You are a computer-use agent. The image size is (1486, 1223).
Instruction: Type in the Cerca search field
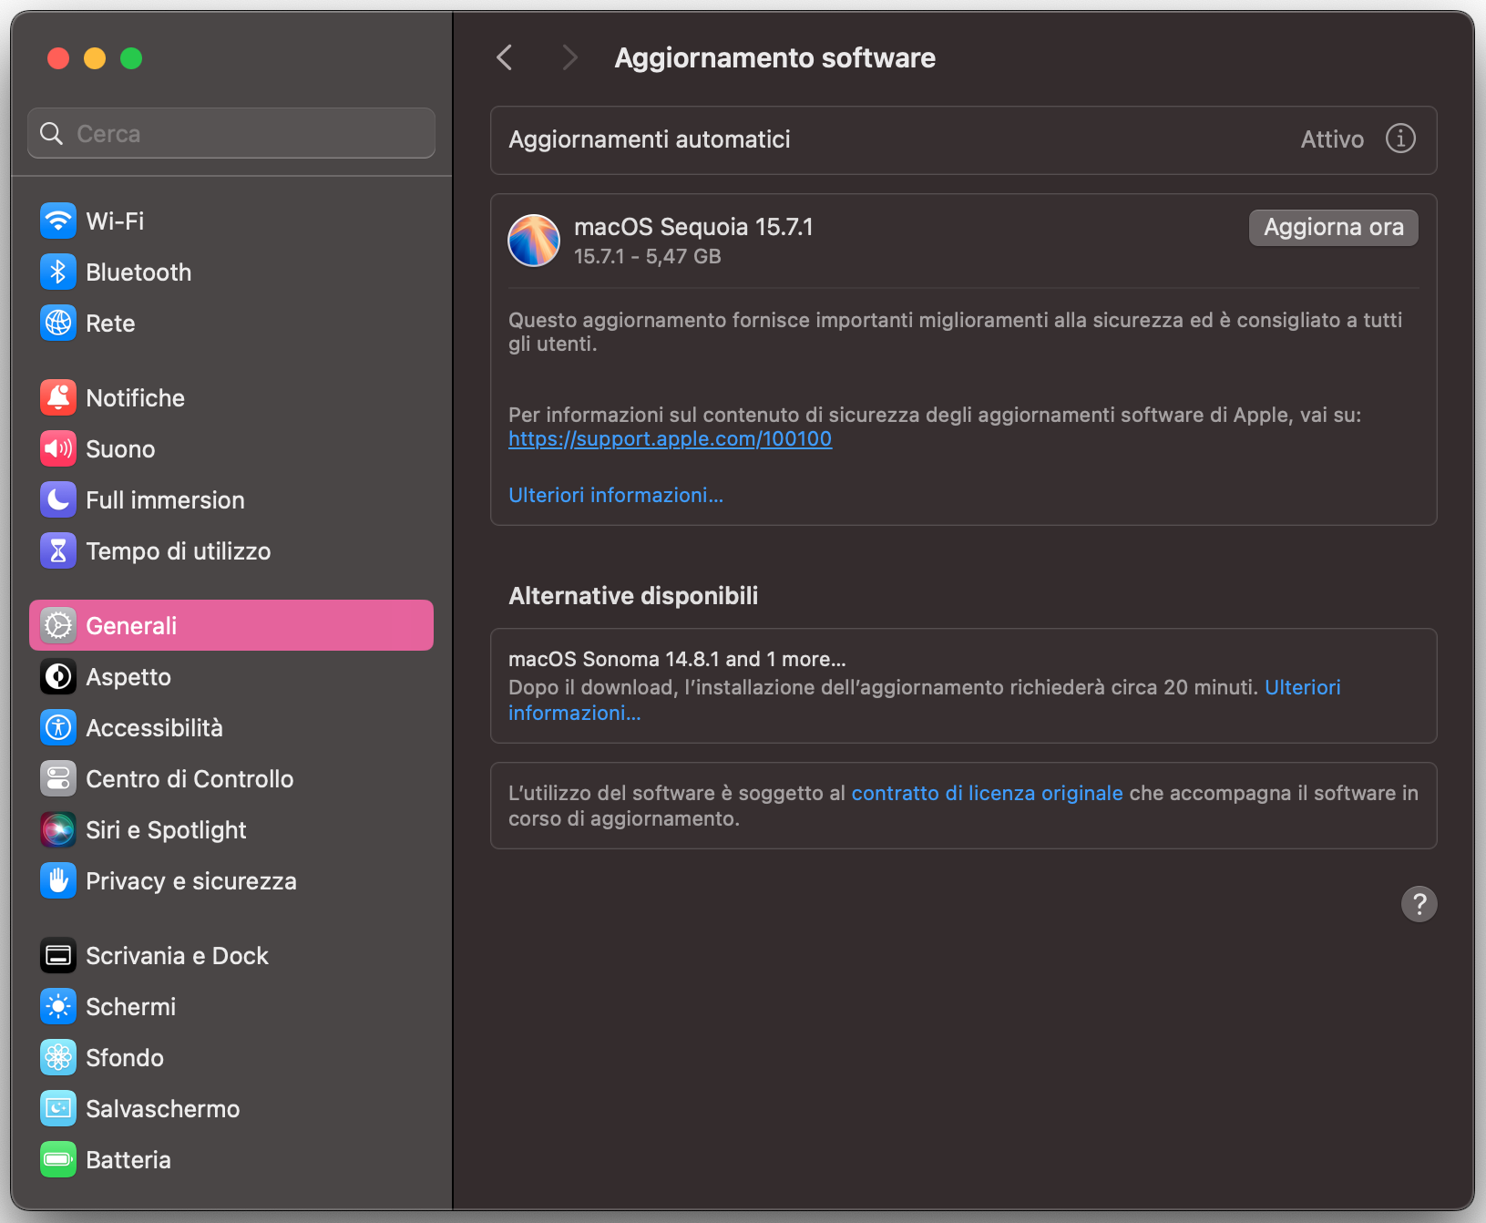coord(231,133)
